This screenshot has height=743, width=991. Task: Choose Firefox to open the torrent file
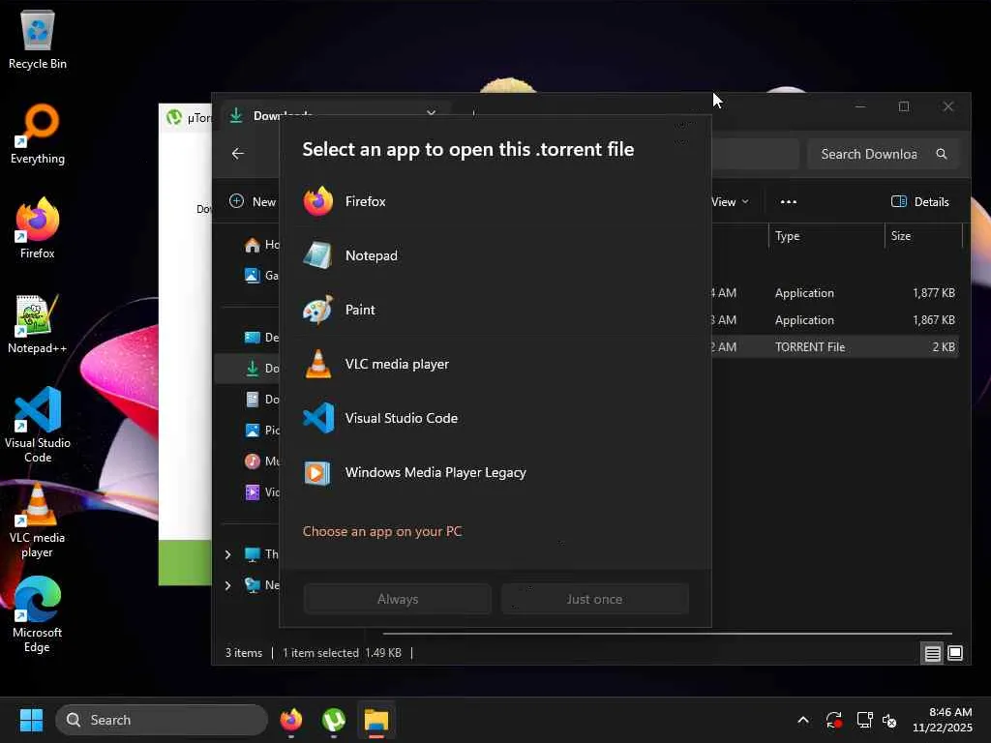(x=495, y=201)
